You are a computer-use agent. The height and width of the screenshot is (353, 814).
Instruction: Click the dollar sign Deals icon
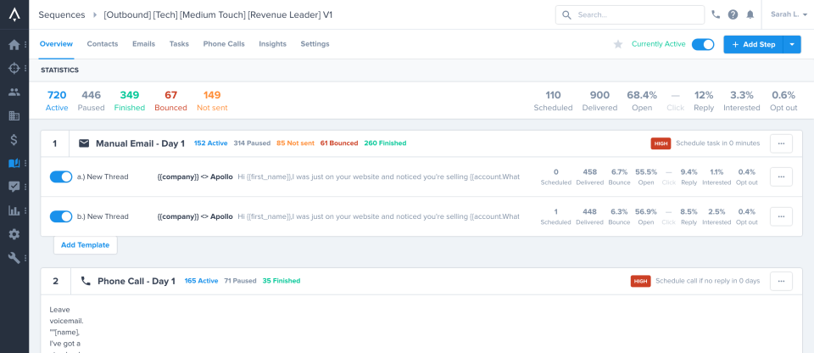pos(14,139)
